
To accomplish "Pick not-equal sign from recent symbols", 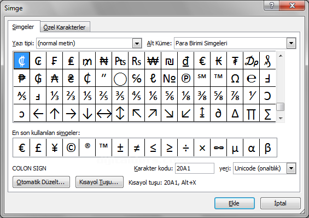I will tap(136, 148).
